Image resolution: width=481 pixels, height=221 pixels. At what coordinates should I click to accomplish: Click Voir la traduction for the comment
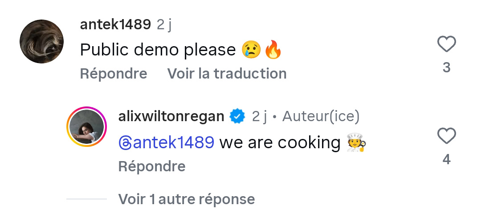[227, 74]
